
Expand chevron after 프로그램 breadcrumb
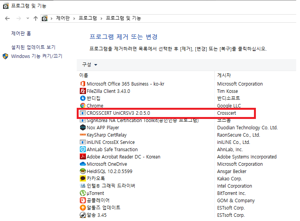point(101,18)
